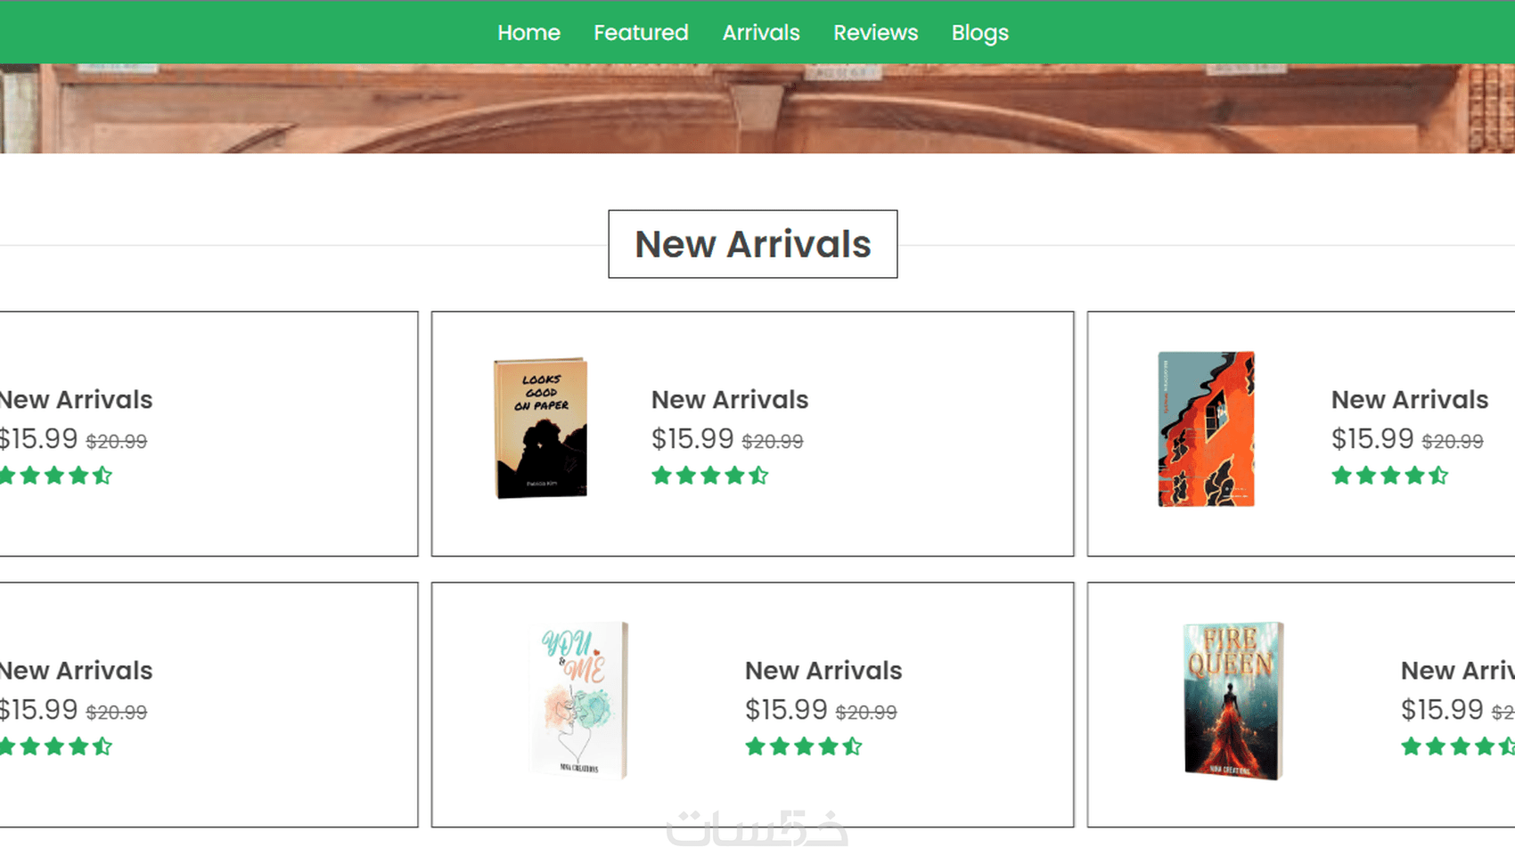This screenshot has width=1515, height=864.
Task: Navigate to the Blogs page
Action: point(979,33)
